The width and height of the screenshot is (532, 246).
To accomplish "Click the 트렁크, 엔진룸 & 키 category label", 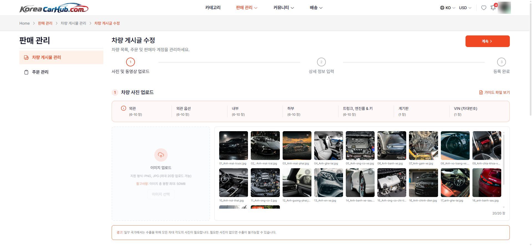I will (x=358, y=108).
